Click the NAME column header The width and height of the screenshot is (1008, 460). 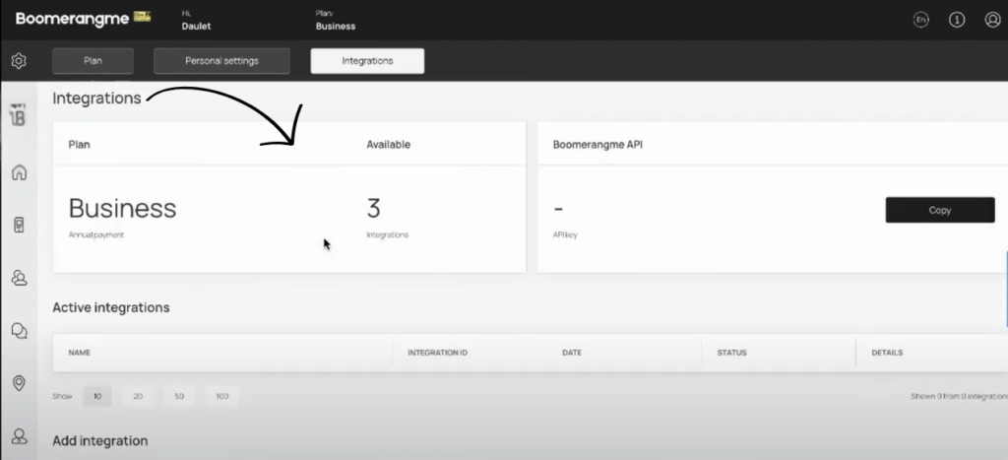(79, 353)
